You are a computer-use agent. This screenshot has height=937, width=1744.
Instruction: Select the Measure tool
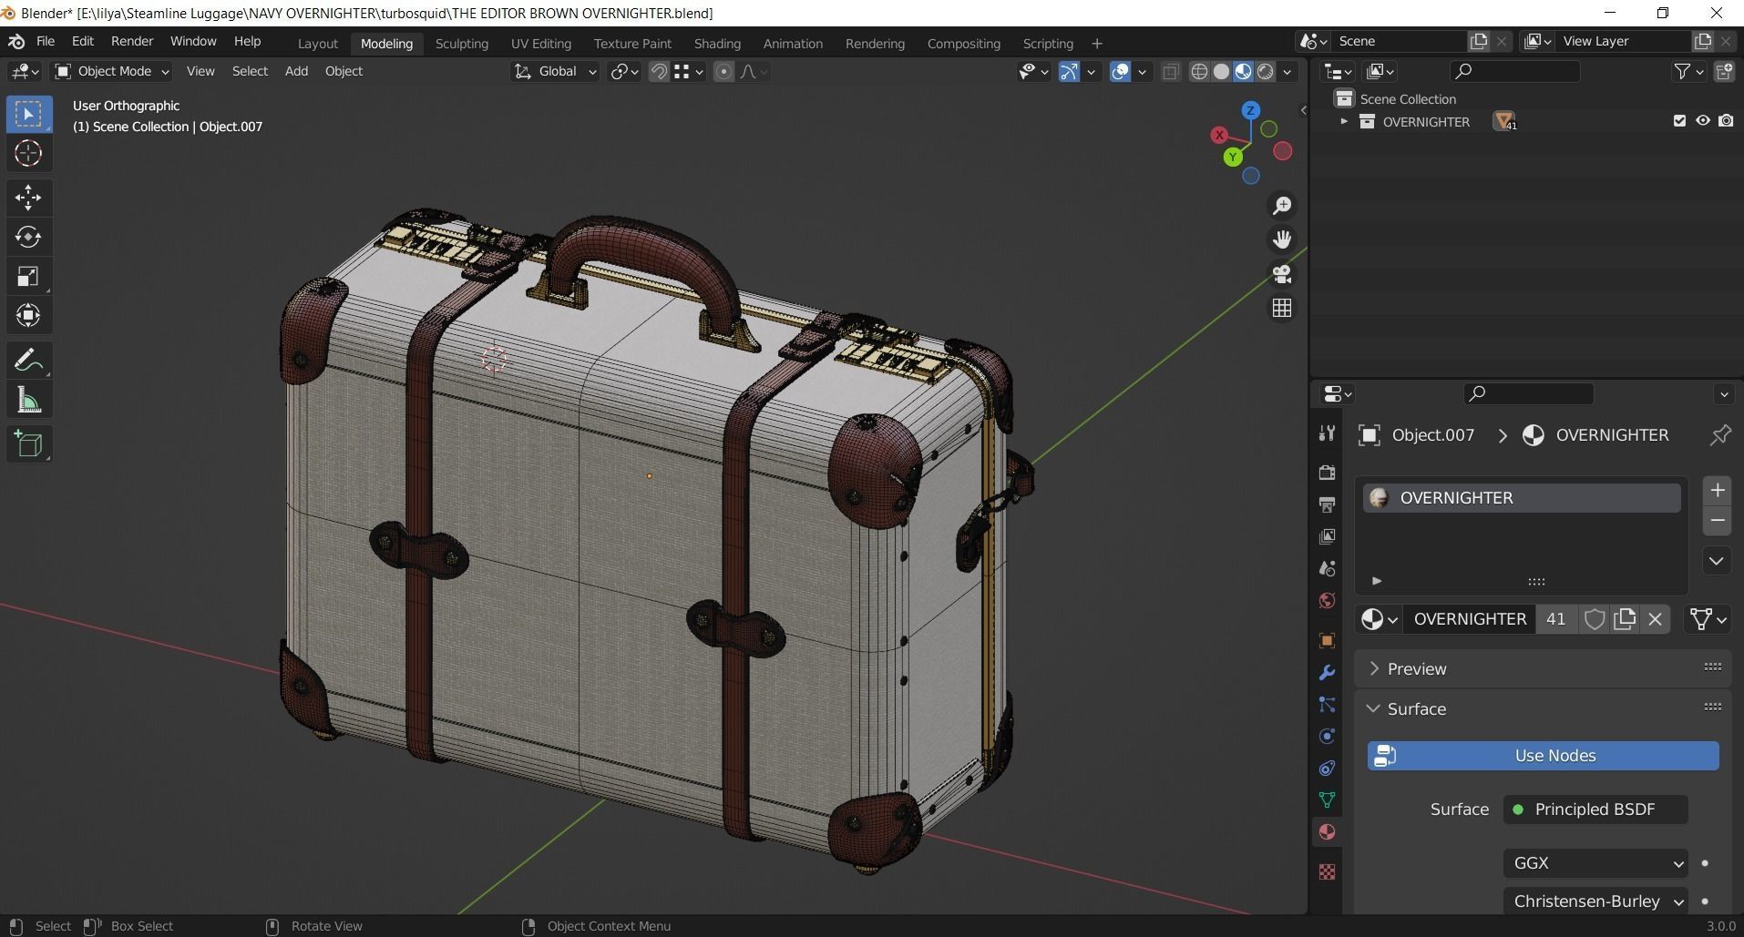28,400
